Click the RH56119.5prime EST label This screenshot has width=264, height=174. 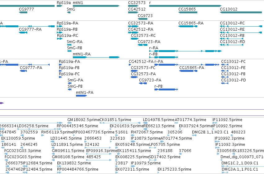tap(57, 132)
